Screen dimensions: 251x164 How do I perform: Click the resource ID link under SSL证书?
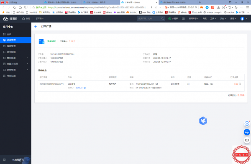pyautogui.click(x=79, y=88)
